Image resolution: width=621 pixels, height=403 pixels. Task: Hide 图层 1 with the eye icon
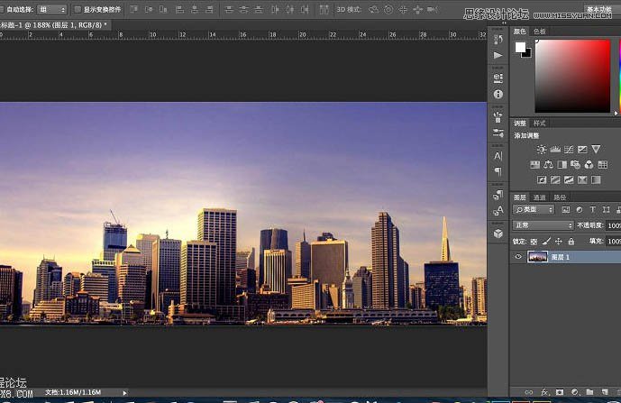[518, 257]
